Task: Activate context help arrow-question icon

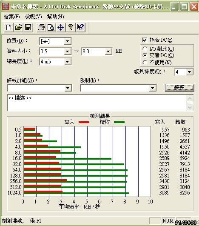Action: (x=80, y=27)
